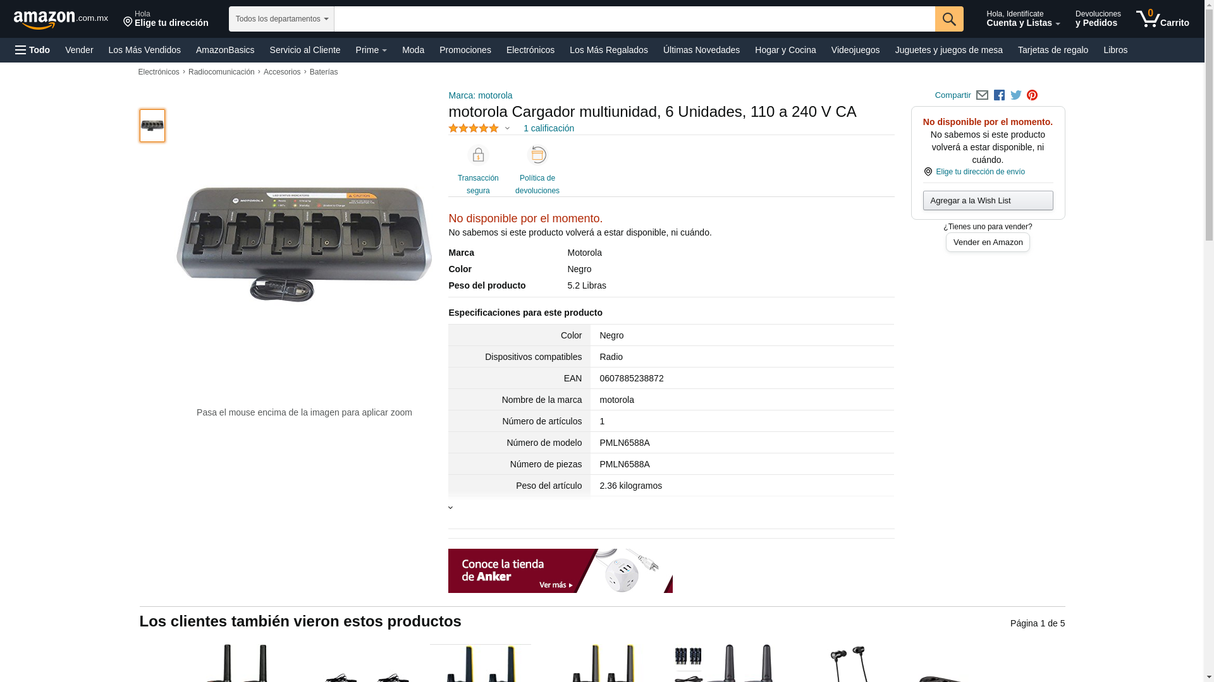This screenshot has width=1214, height=682.
Task: Expand more product specifications chevron
Action: pyautogui.click(x=451, y=508)
